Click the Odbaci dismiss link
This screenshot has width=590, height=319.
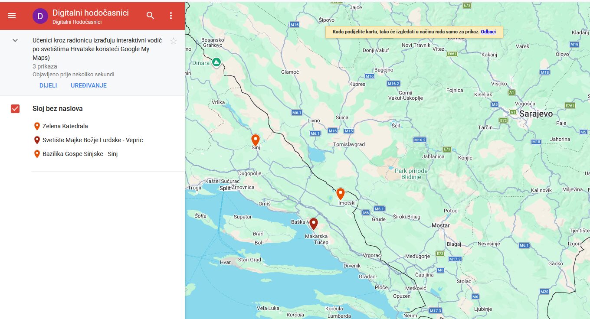[x=488, y=32]
